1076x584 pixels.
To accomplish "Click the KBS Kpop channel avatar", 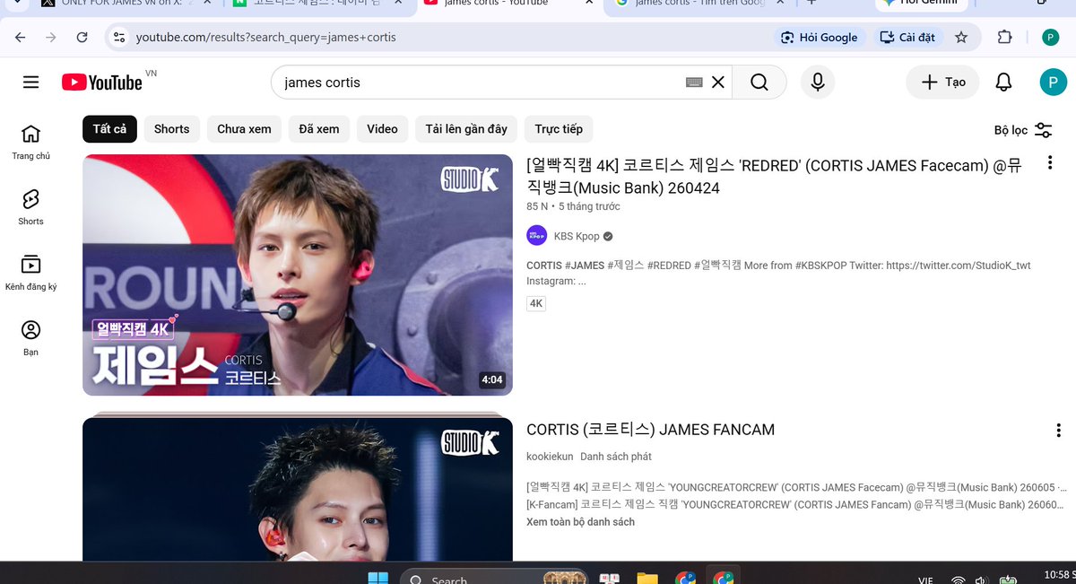I will click(x=537, y=236).
